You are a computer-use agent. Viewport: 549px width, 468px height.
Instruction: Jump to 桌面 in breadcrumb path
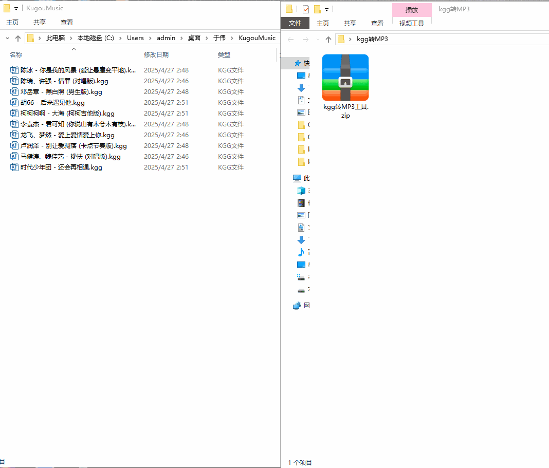point(194,38)
